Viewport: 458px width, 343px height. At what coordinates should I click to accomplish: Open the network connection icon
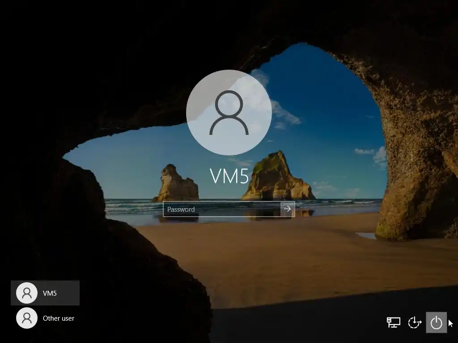tap(394, 322)
